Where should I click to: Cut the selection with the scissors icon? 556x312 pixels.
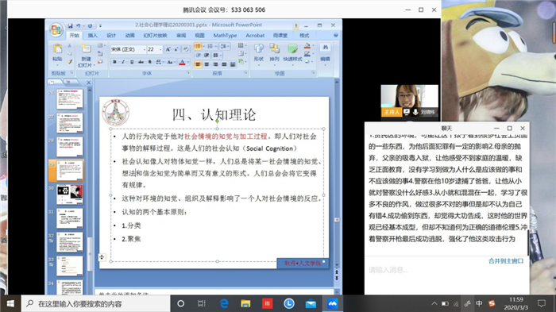pos(70,46)
